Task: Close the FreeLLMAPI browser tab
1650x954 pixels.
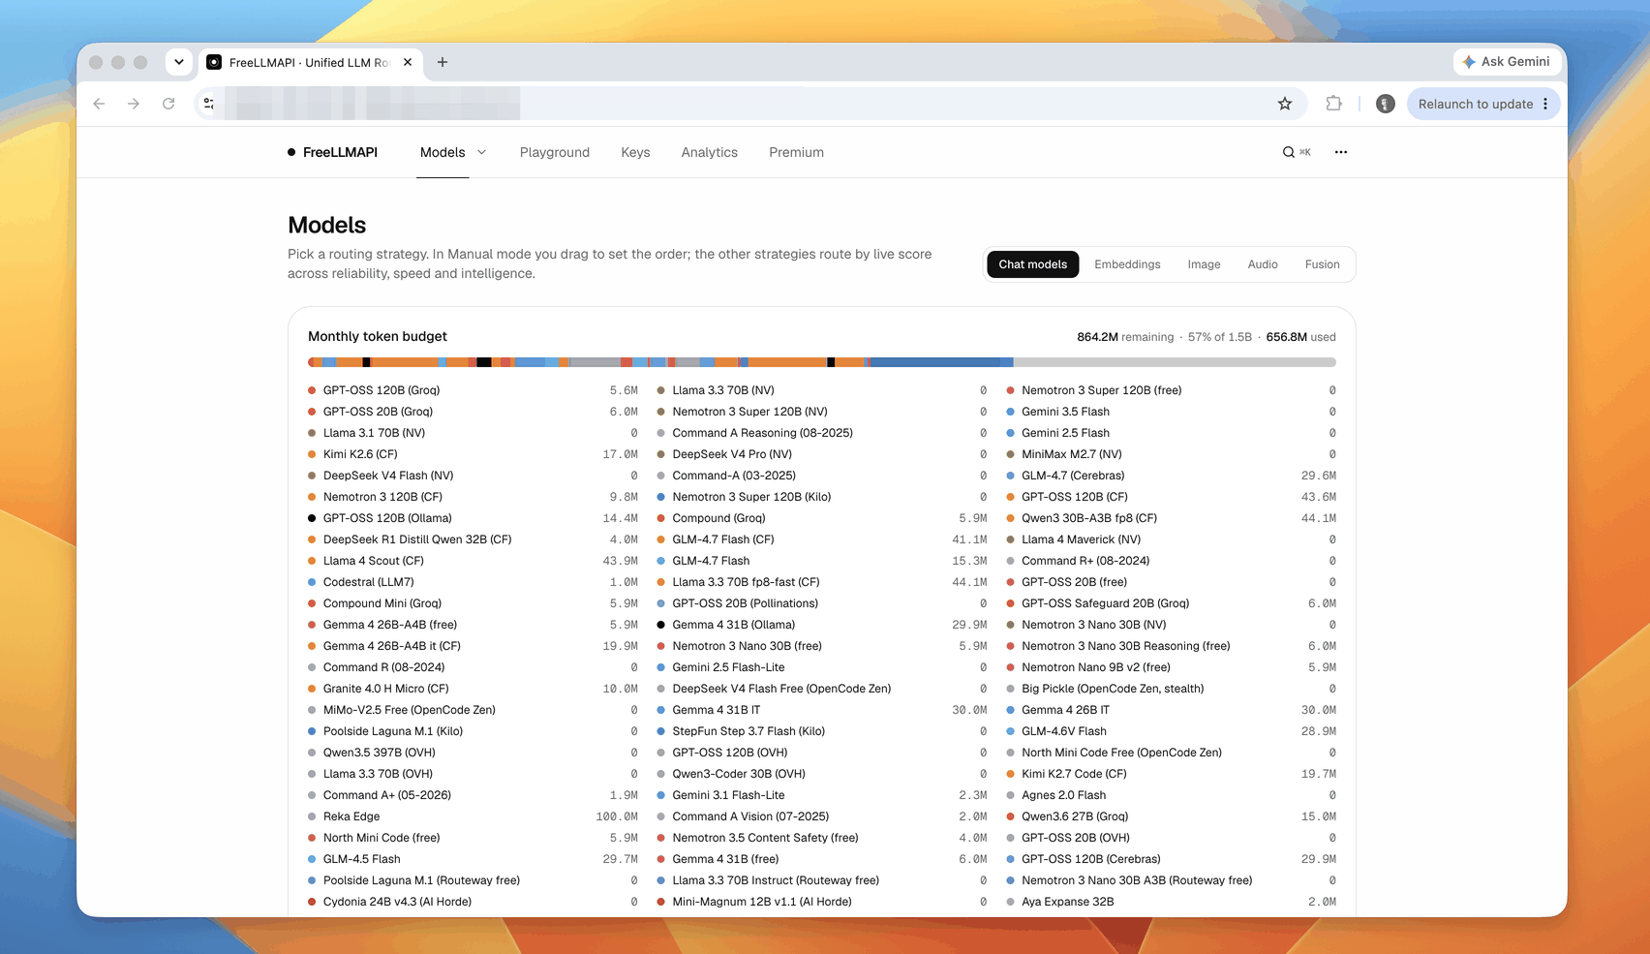Action: coord(408,62)
